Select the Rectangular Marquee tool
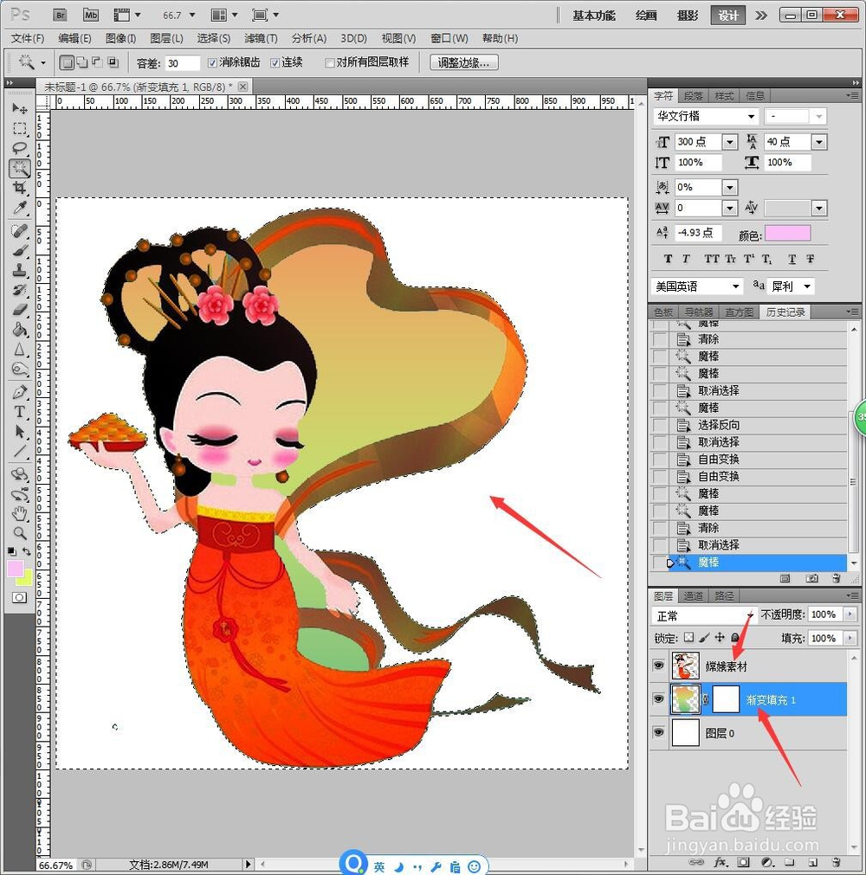Viewport: 866px width, 875px height. pyautogui.click(x=20, y=128)
